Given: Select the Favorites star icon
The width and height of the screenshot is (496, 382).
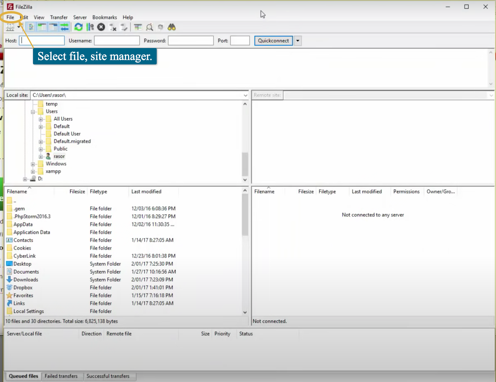Looking at the screenshot, I should point(9,295).
